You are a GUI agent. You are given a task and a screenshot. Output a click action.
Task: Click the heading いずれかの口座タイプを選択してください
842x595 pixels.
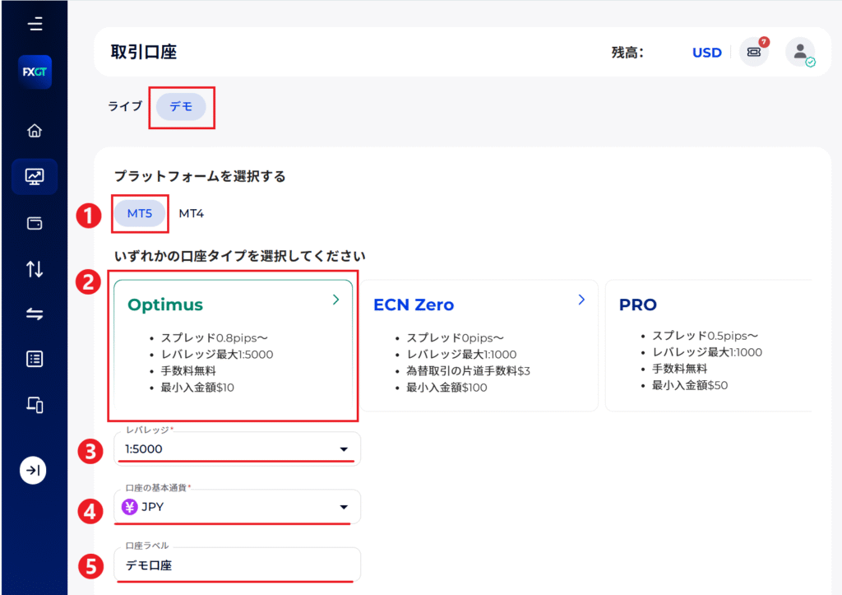click(x=239, y=256)
